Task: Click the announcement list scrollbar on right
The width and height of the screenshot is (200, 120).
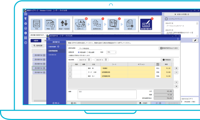Action: coord(197,30)
